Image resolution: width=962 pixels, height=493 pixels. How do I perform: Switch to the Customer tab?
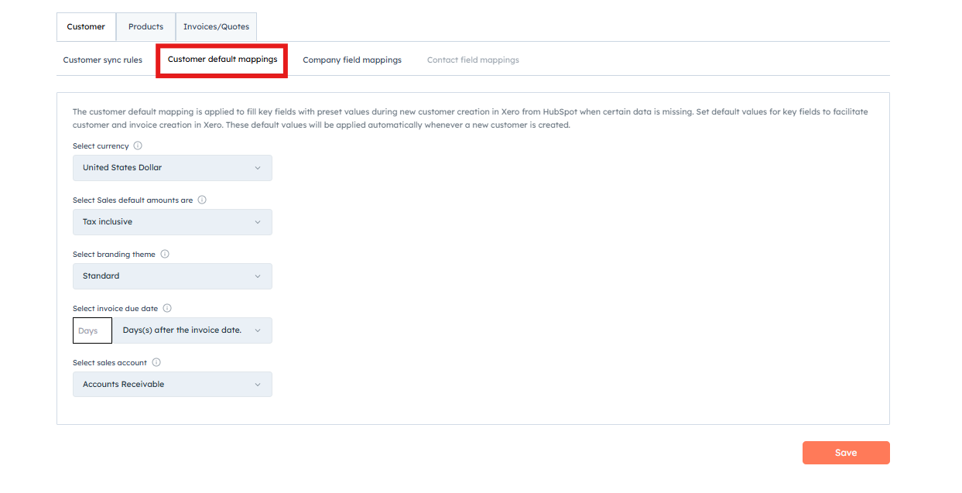86,27
